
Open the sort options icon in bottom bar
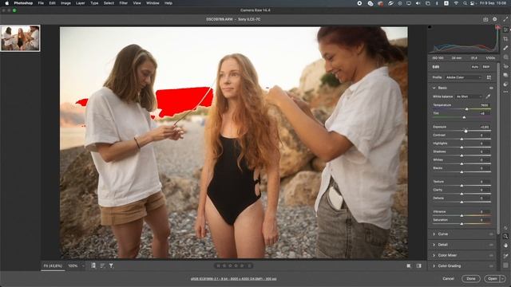102,265
